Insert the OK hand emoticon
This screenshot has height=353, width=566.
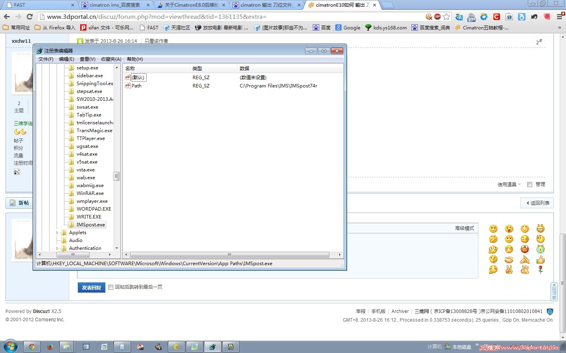click(x=525, y=269)
